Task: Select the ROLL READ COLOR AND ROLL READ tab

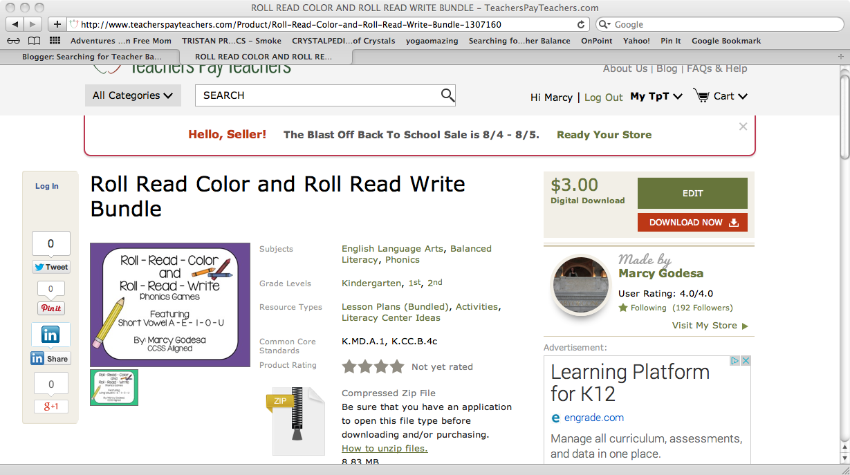Action: coord(264,57)
